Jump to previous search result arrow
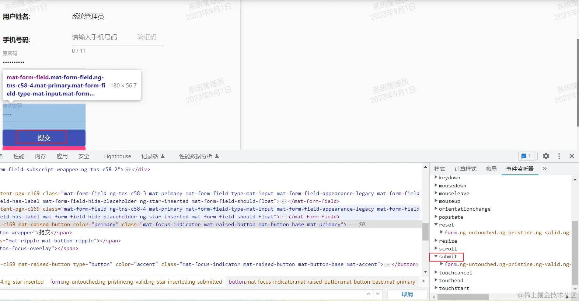This screenshot has width=579, height=301. tap(368, 294)
